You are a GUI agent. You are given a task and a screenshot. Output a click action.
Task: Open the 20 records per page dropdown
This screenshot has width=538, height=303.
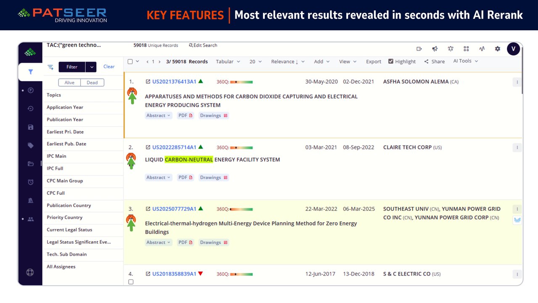coord(255,61)
